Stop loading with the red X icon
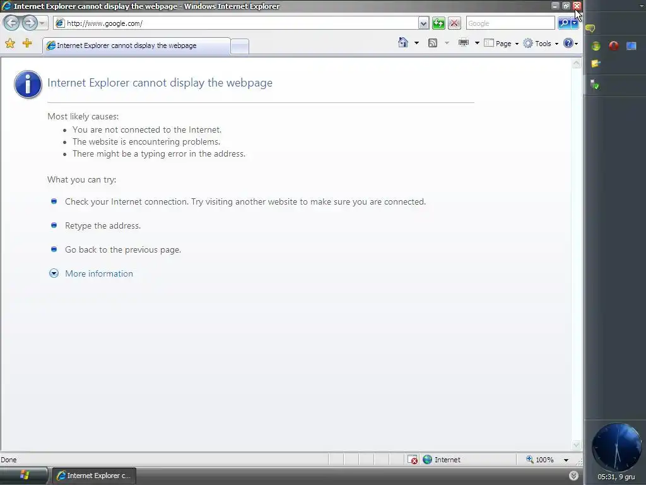 coord(454,23)
